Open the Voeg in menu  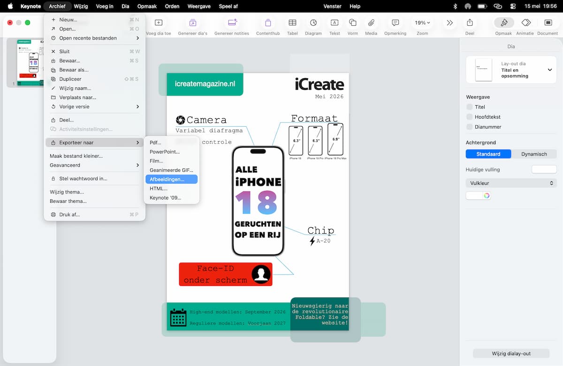click(105, 6)
